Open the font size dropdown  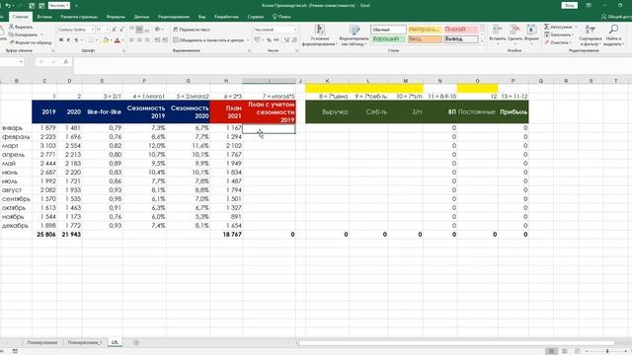(x=108, y=30)
